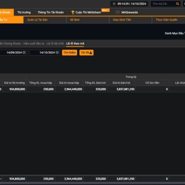This screenshot has height=185, width=185.
Task: Click the search magnifier icon
Action: [x=177, y=4]
